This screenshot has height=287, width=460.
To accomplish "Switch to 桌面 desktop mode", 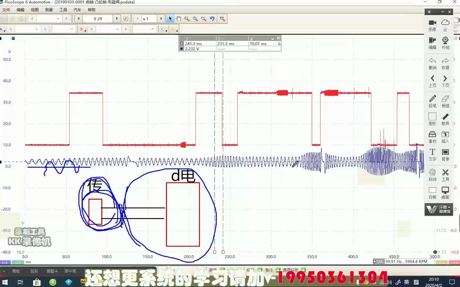I will coord(445,193).
